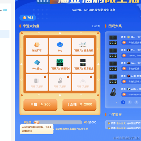Click the 幸运值满格必出转盘内实物奖励 notice text
Screen dimensions: 141x141
[x=72, y=129]
